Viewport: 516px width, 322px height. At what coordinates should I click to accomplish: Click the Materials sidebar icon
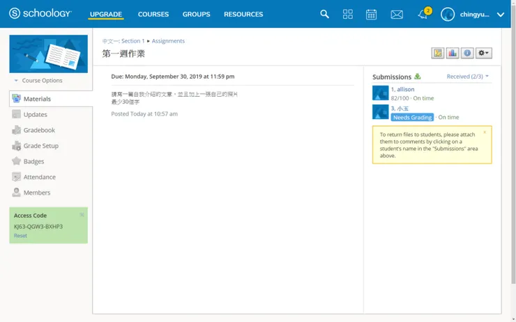pos(16,99)
